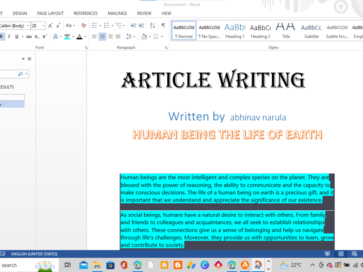
Task: Apply Numbering list formatting
Action: click(107, 25)
